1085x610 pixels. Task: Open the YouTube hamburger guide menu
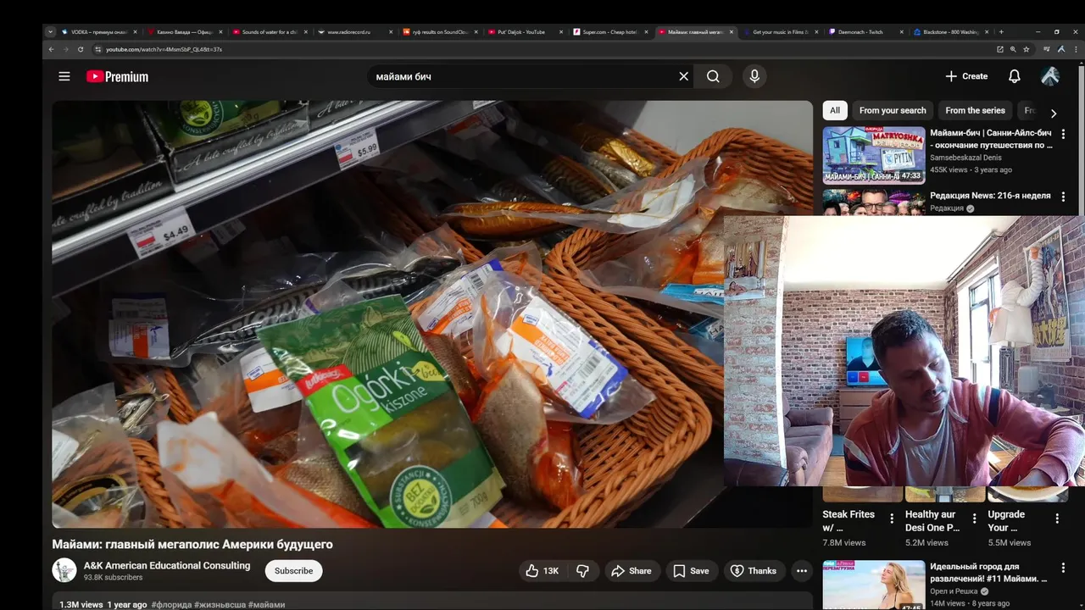click(64, 76)
